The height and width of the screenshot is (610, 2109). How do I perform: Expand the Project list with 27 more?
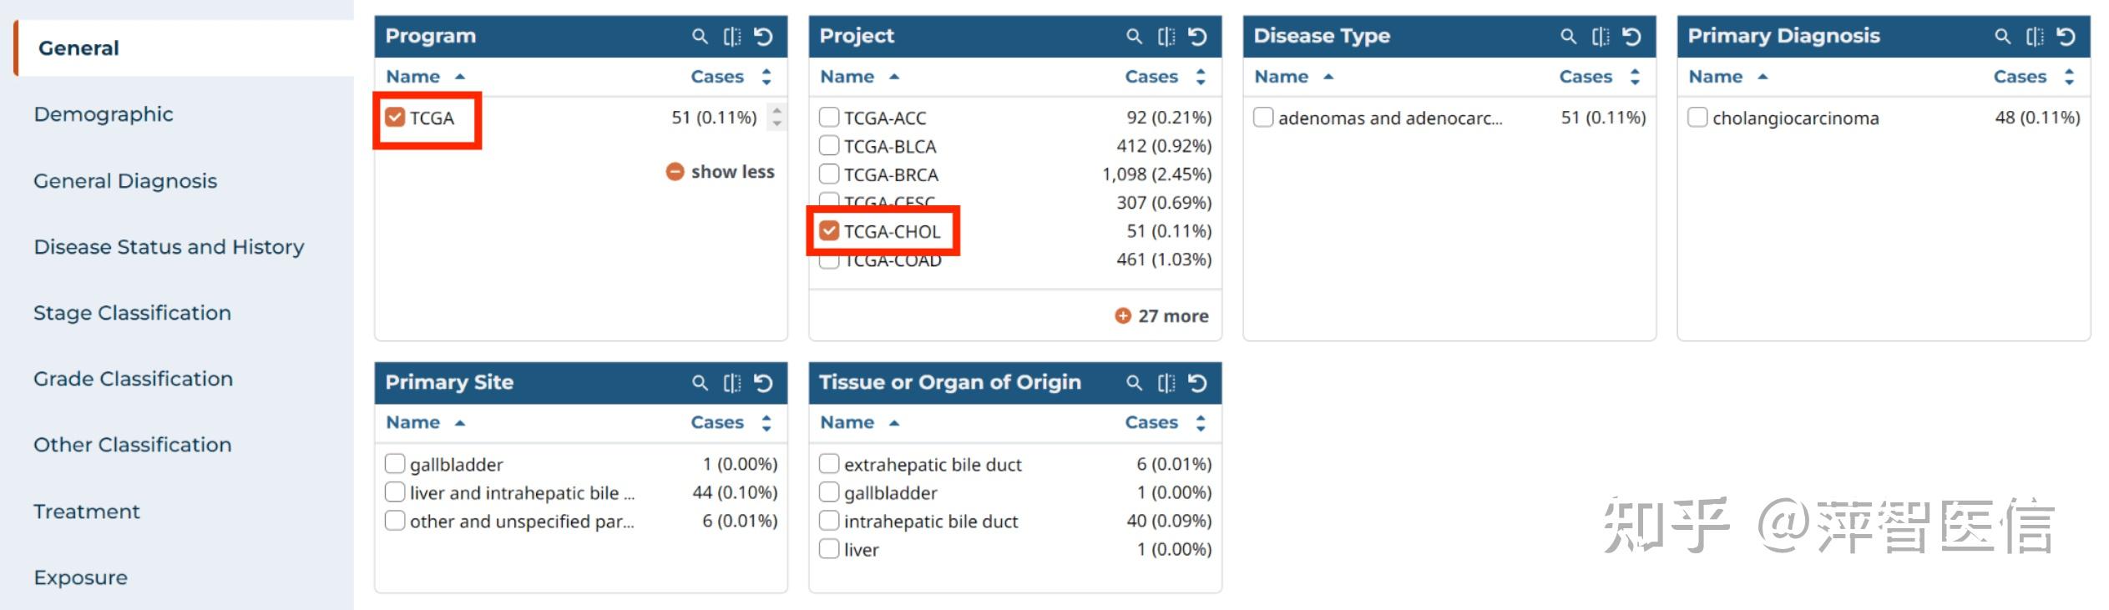coord(1162,316)
